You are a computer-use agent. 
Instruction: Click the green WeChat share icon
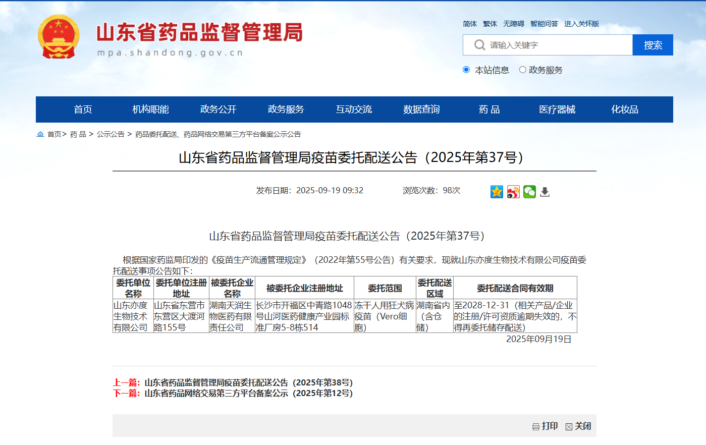click(x=529, y=192)
